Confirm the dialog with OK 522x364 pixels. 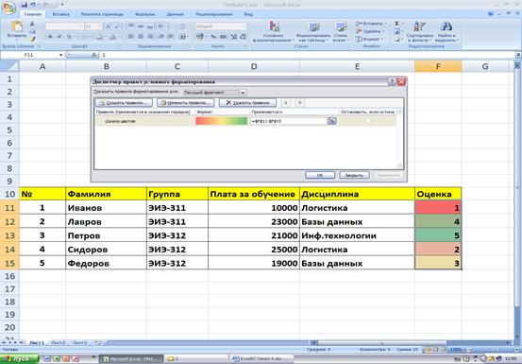pyautogui.click(x=320, y=175)
